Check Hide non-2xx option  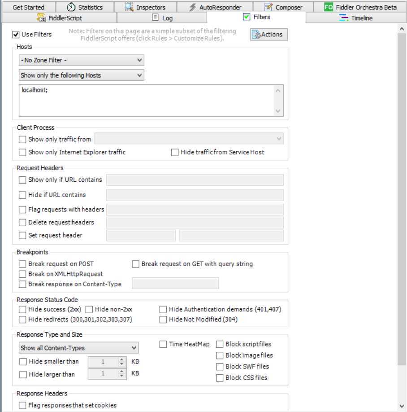tap(89, 309)
